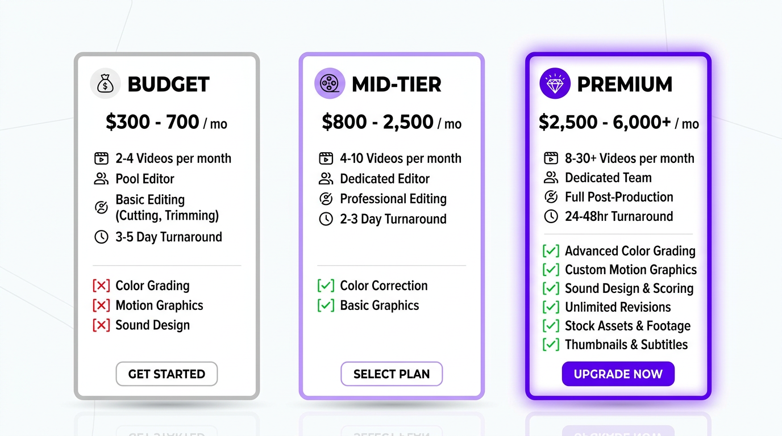The image size is (782, 436).
Task: Toggle the red X beside Sound Design
Action: (101, 325)
